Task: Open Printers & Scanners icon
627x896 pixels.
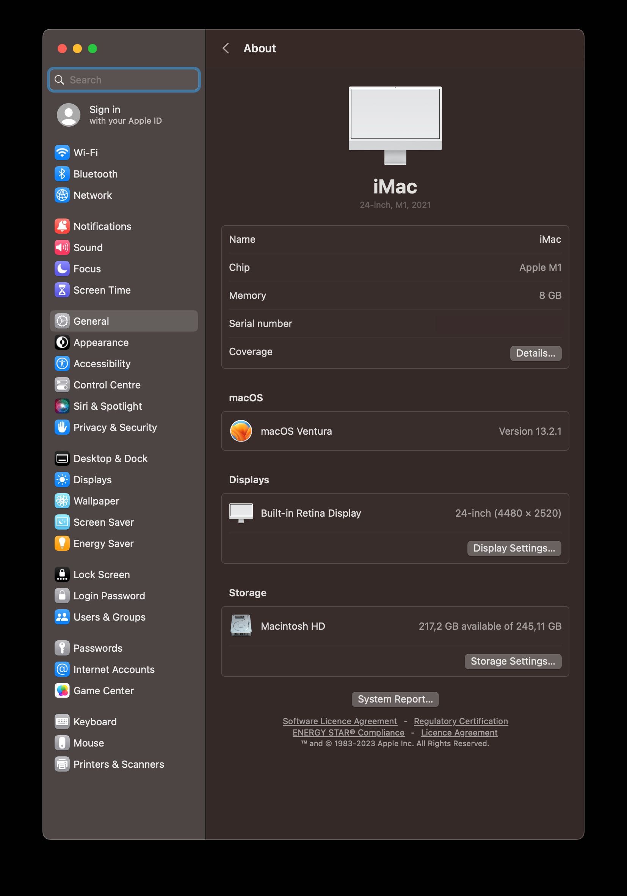Action: tap(62, 764)
